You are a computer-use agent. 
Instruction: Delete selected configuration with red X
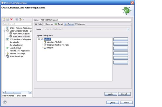point(11,19)
